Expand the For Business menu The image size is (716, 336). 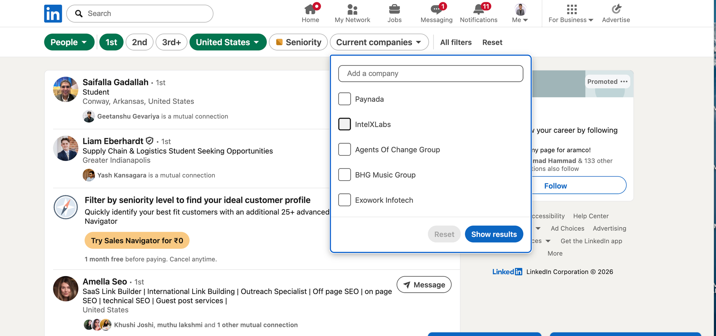(x=571, y=14)
